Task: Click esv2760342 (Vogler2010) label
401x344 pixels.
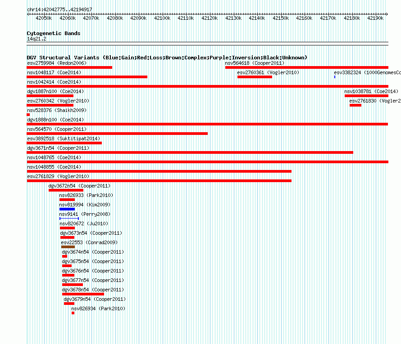Action: click(x=58, y=101)
